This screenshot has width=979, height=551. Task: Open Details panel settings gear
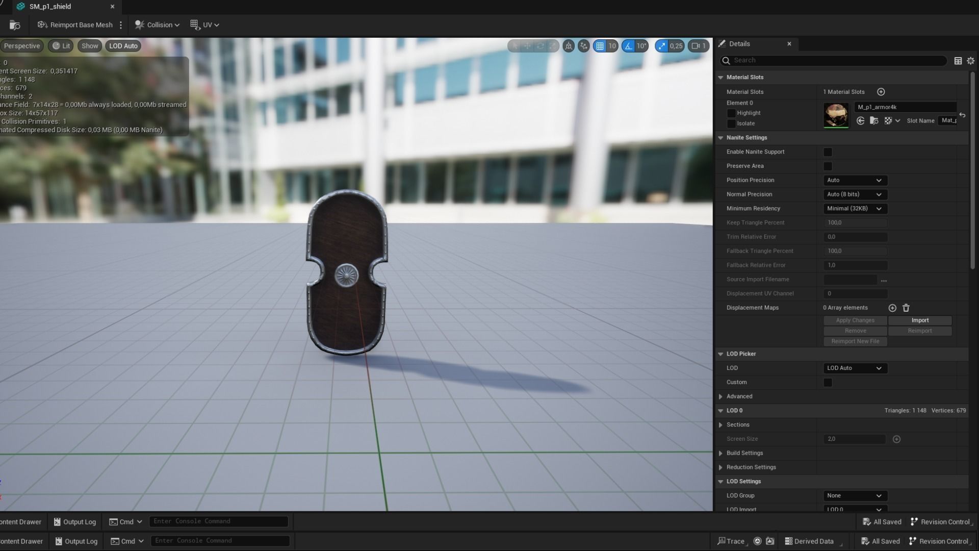click(x=970, y=61)
